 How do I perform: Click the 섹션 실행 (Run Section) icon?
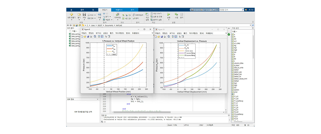pyautogui.click(x=147, y=14)
